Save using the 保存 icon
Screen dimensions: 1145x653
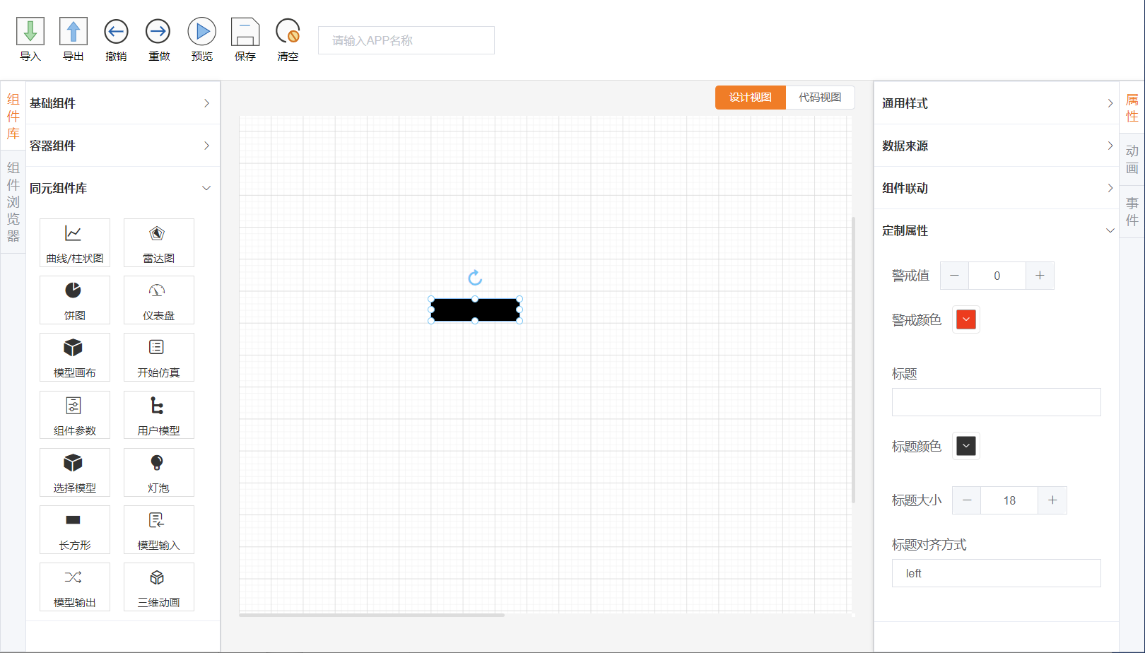[x=245, y=32]
